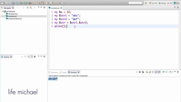Click the terminated numbers.pl console label

[68, 76]
